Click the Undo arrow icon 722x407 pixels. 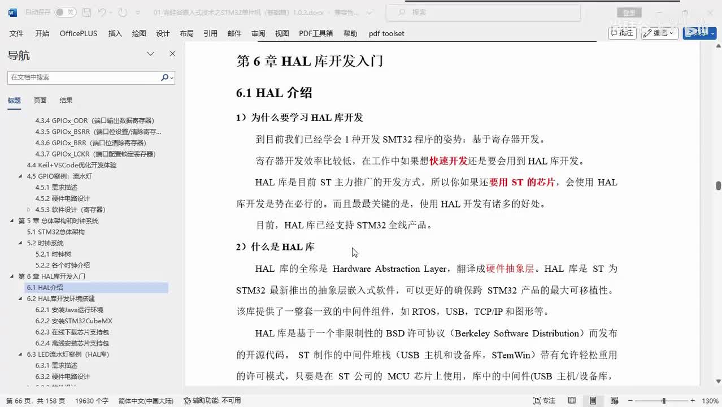click(x=102, y=12)
